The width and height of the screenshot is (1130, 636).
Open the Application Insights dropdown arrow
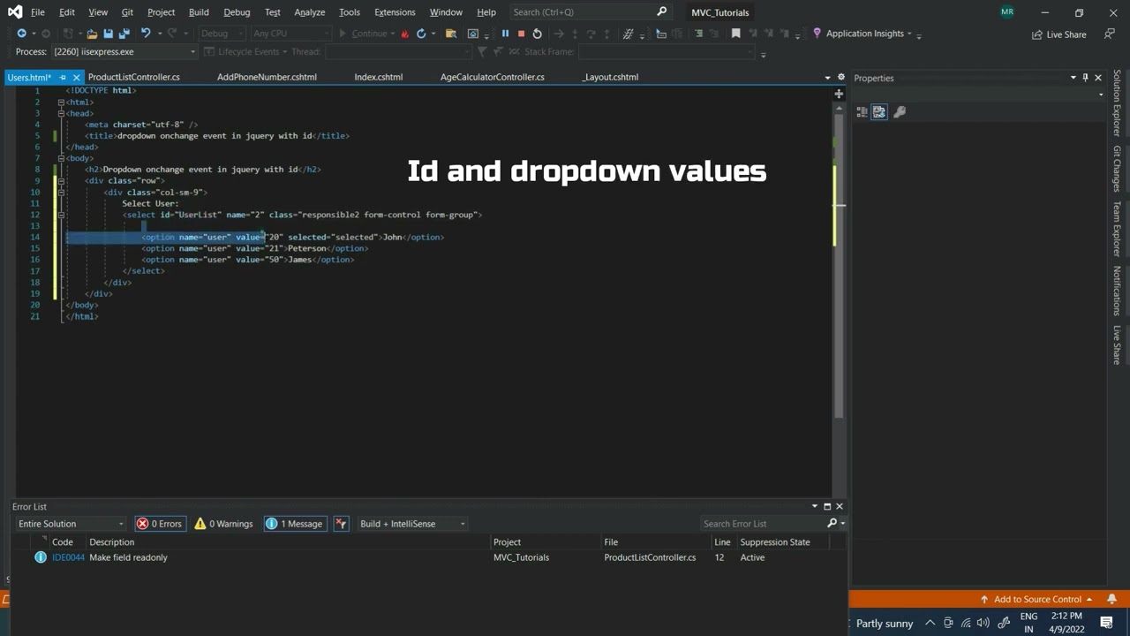coord(910,34)
